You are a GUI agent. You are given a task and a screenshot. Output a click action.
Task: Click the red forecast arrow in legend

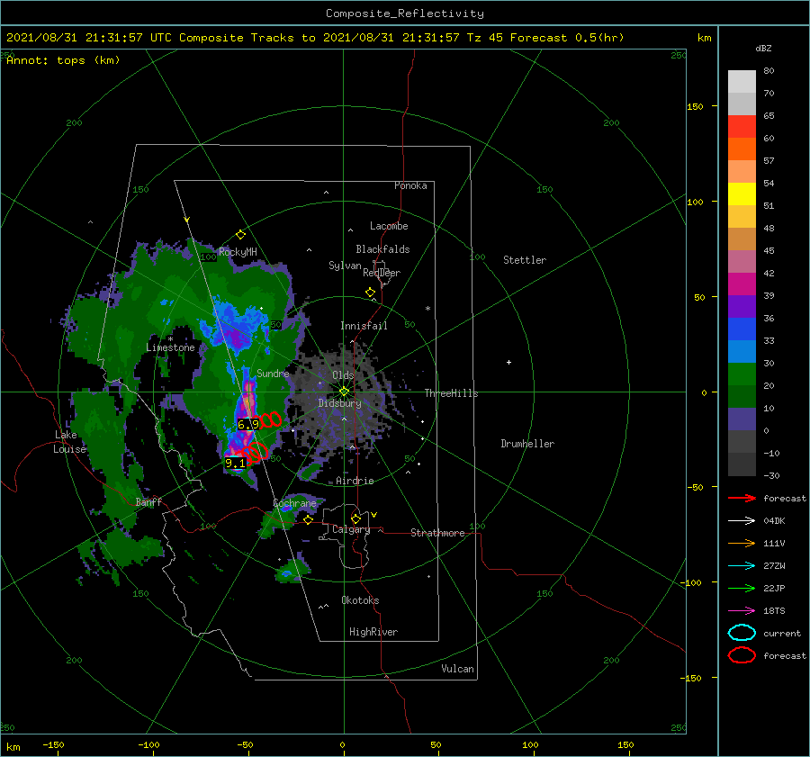click(x=742, y=498)
